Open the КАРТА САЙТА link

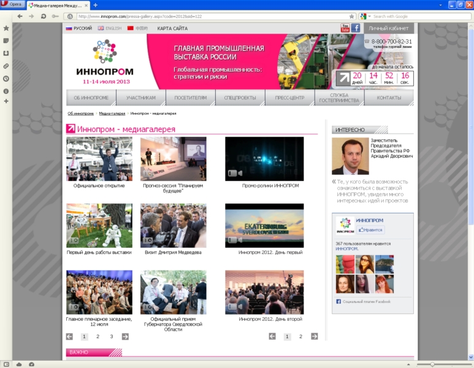172,28
